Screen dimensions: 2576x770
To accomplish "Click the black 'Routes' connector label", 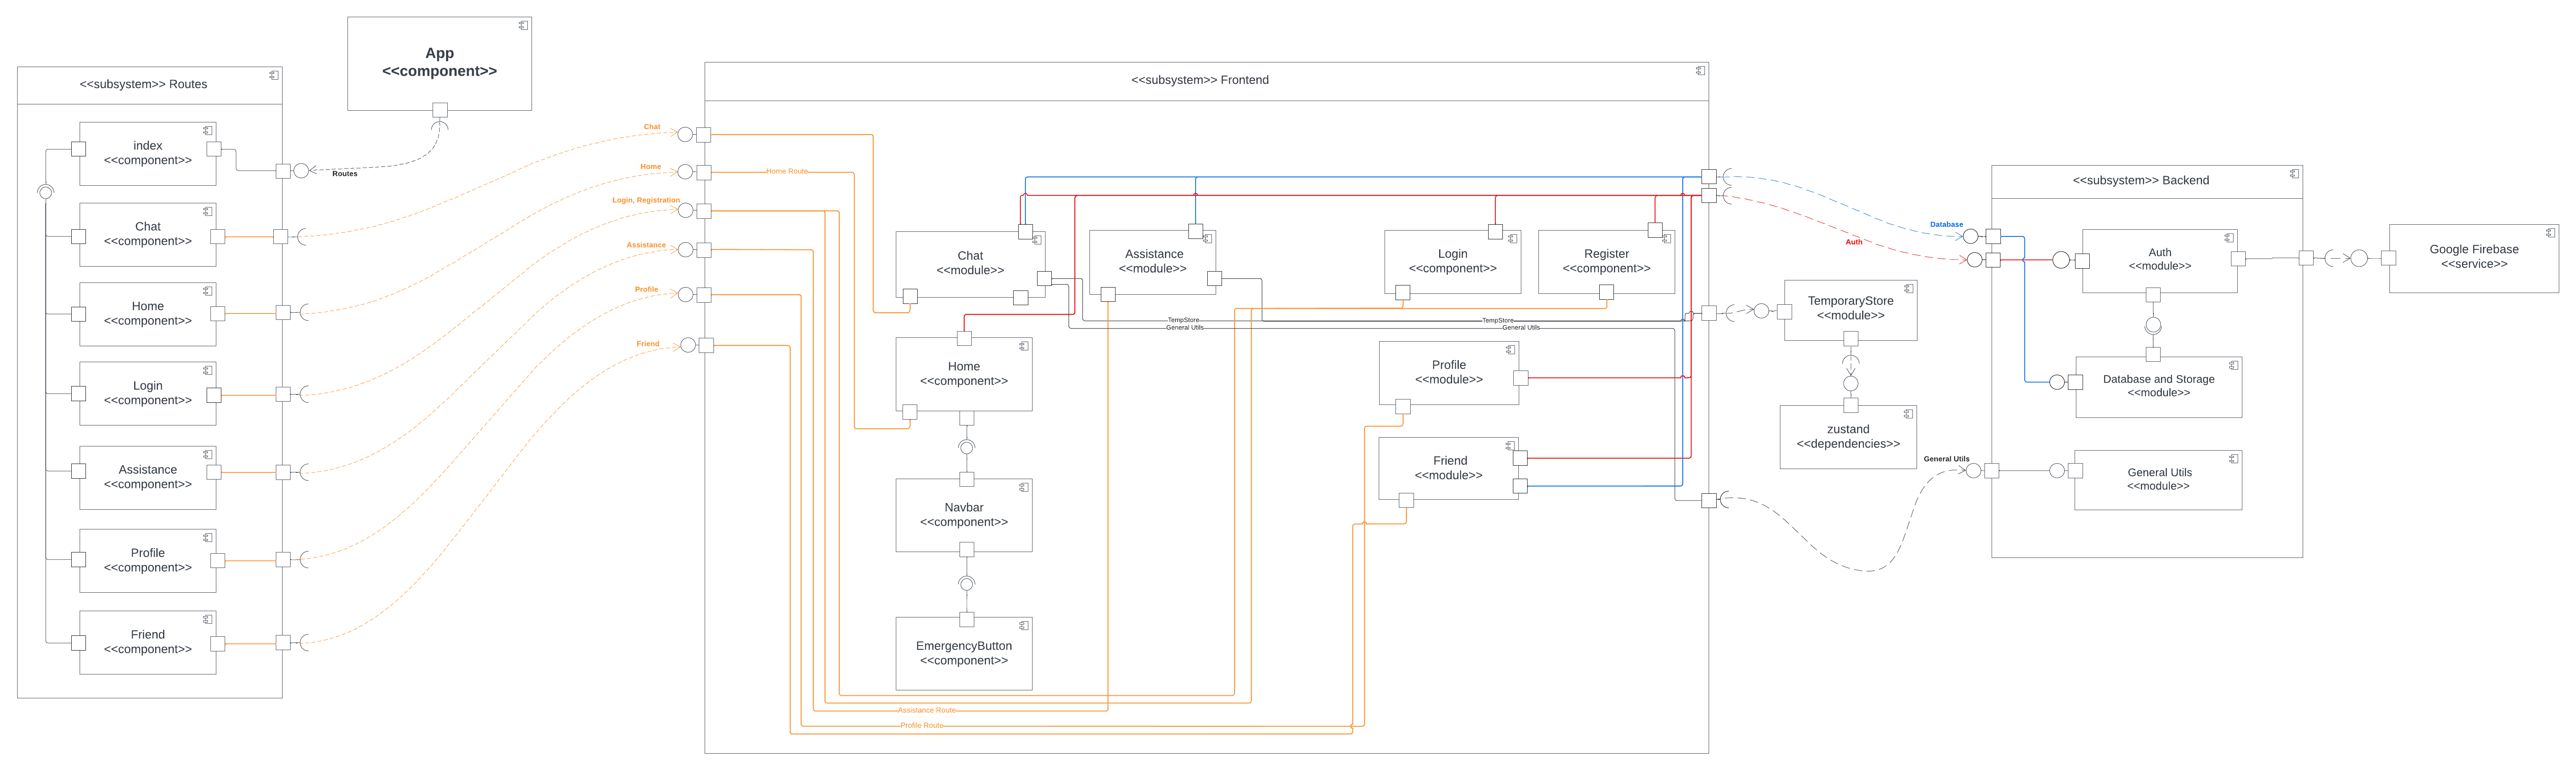I will [345, 174].
